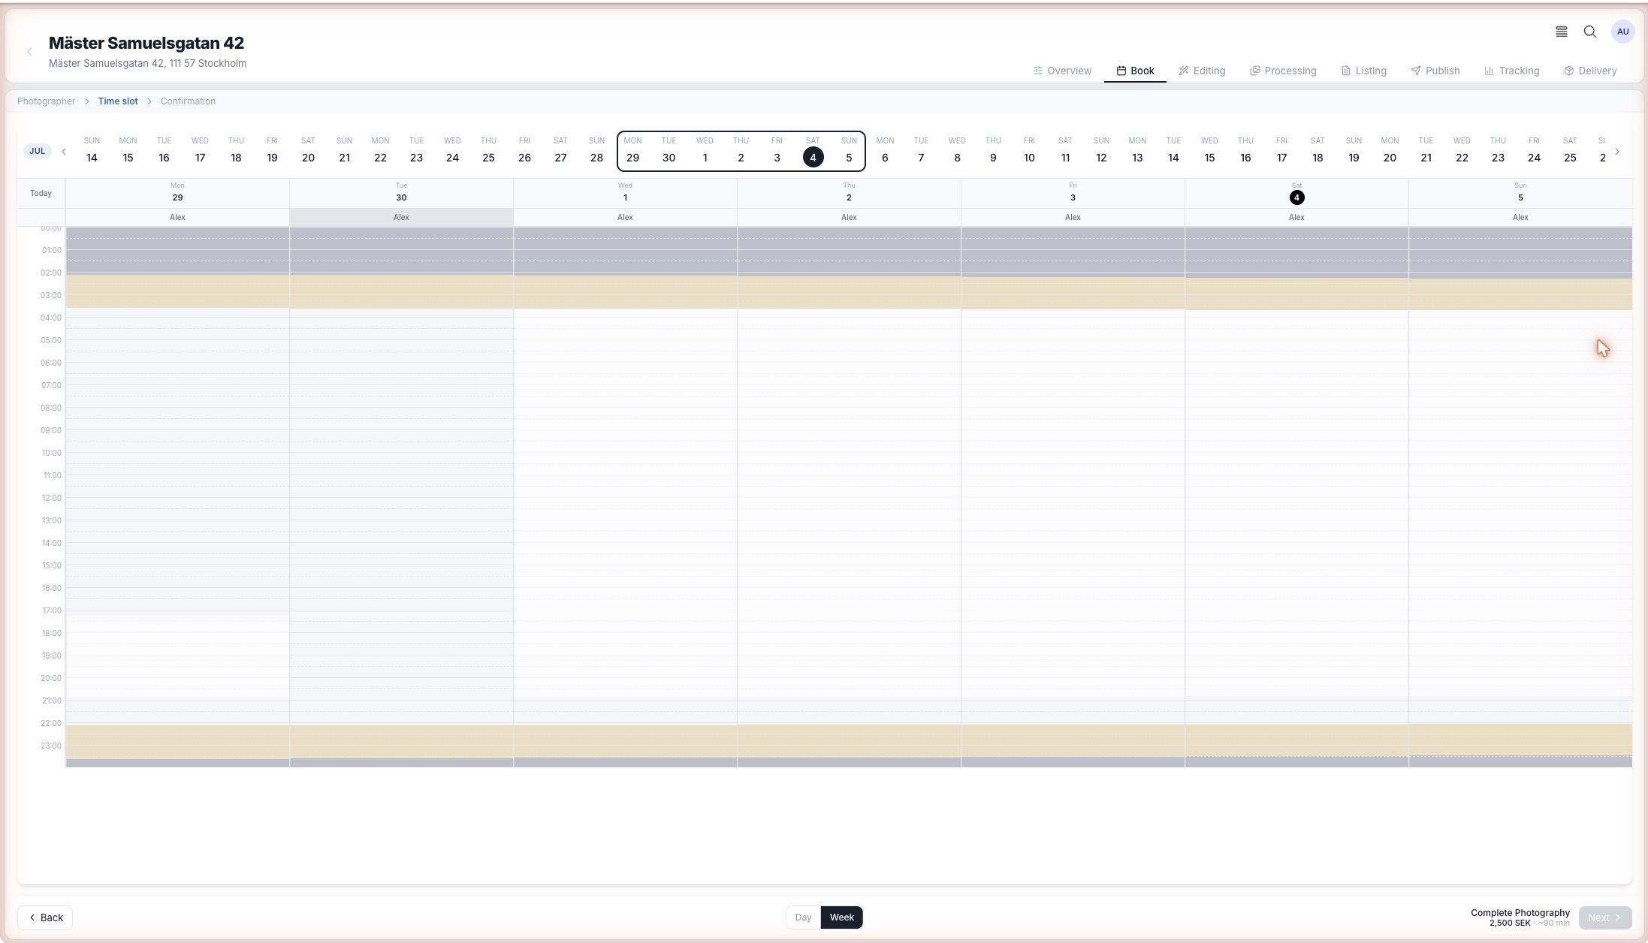Go to the Listing tab
The image size is (1648, 943).
1364,71
